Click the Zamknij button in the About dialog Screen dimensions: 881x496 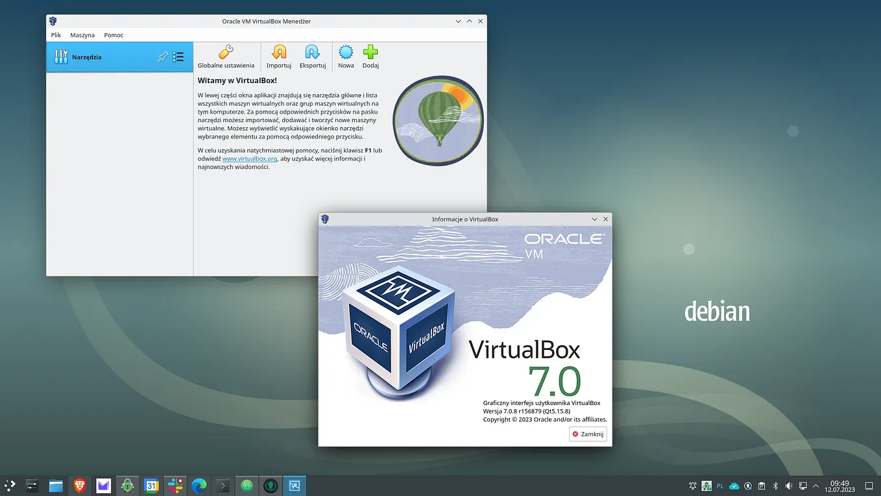pos(587,434)
